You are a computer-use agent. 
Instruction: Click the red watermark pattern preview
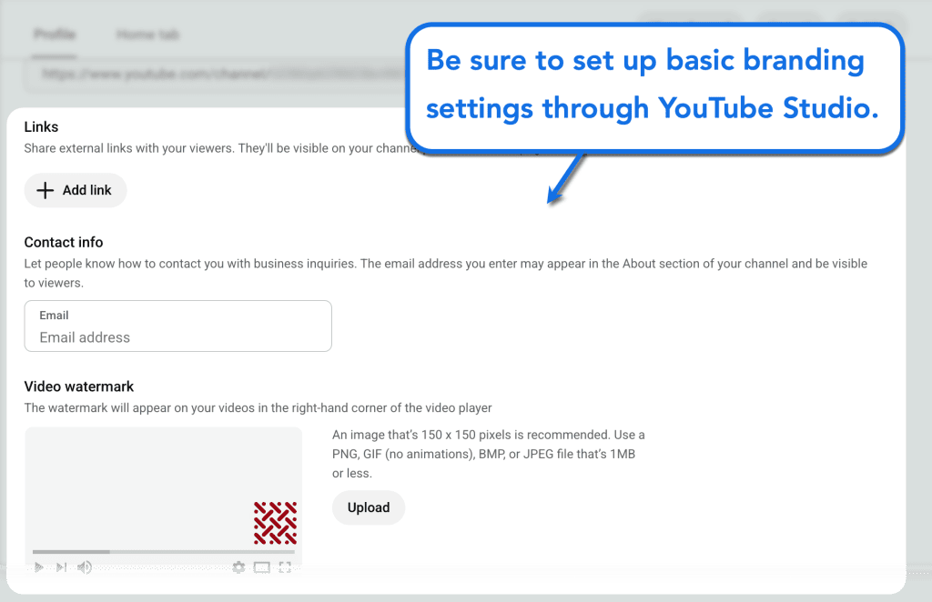275,523
